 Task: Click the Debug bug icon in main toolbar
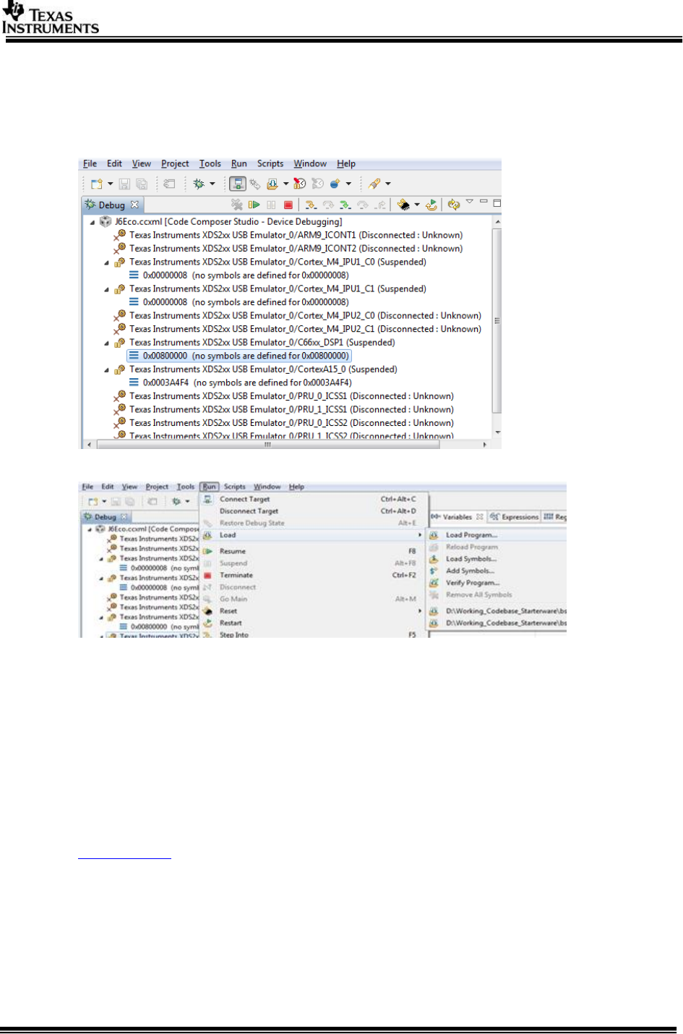pos(199,184)
